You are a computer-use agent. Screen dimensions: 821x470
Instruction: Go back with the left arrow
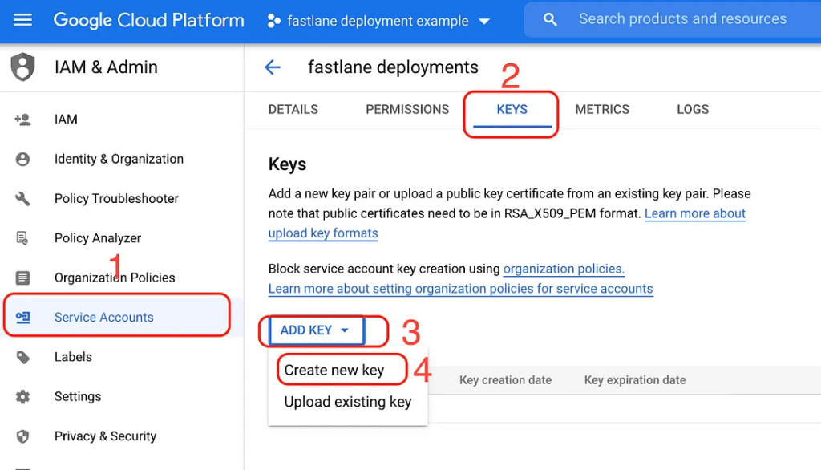point(273,67)
